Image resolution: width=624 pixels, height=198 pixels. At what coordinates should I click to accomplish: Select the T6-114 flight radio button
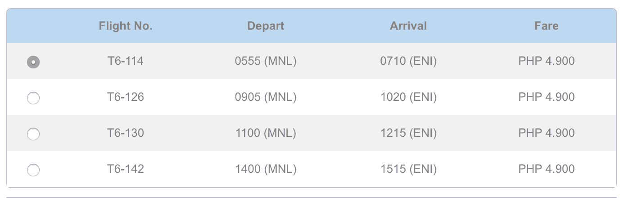pos(33,62)
